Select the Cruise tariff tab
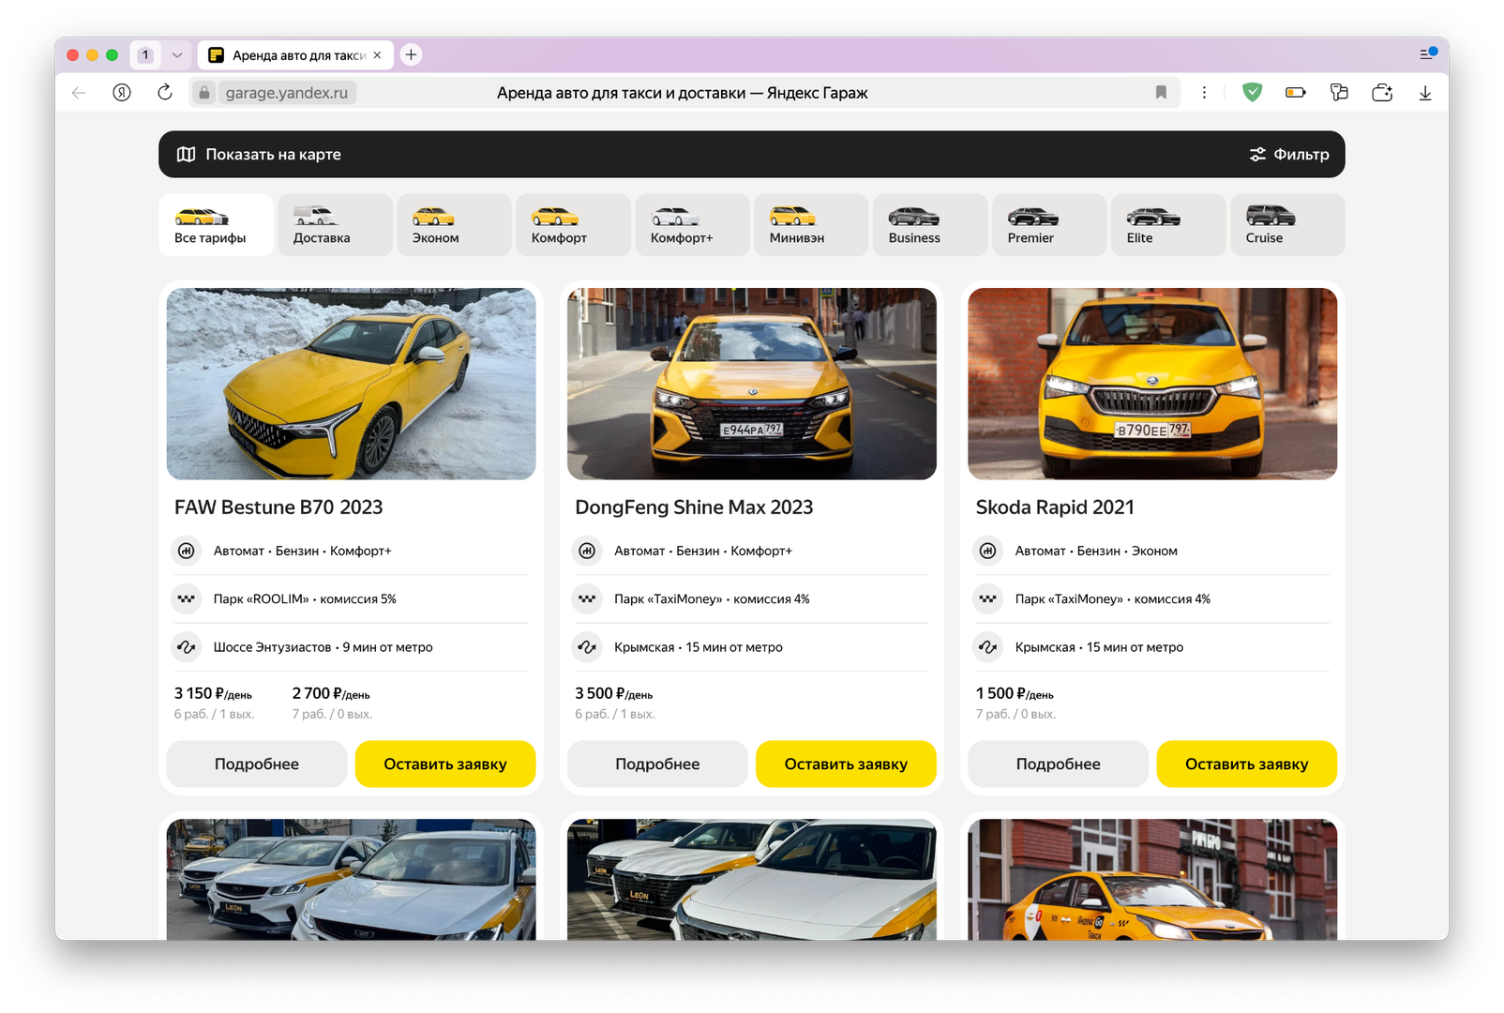 pyautogui.click(x=1287, y=225)
